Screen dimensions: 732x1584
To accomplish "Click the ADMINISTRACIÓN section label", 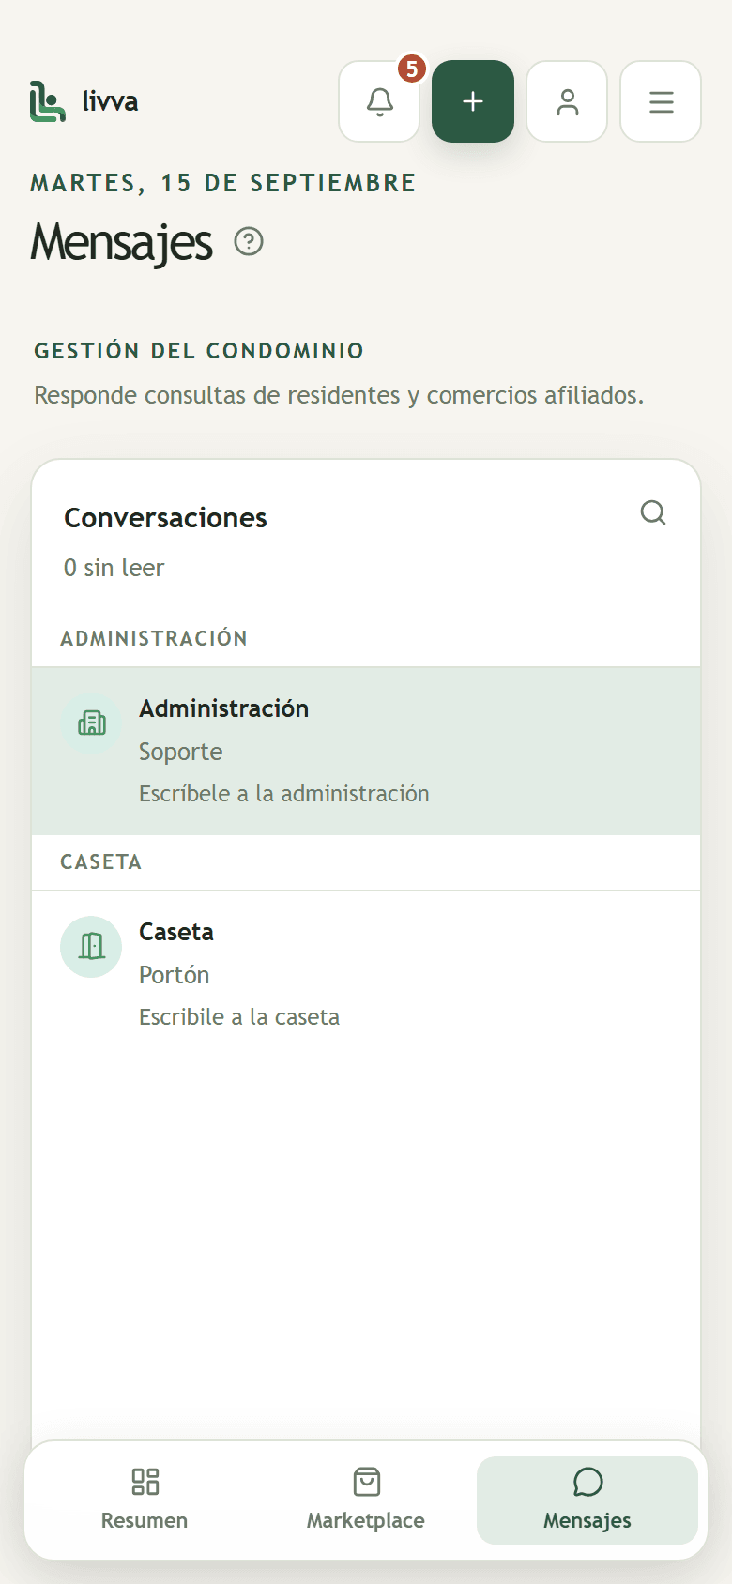I will click(x=154, y=638).
